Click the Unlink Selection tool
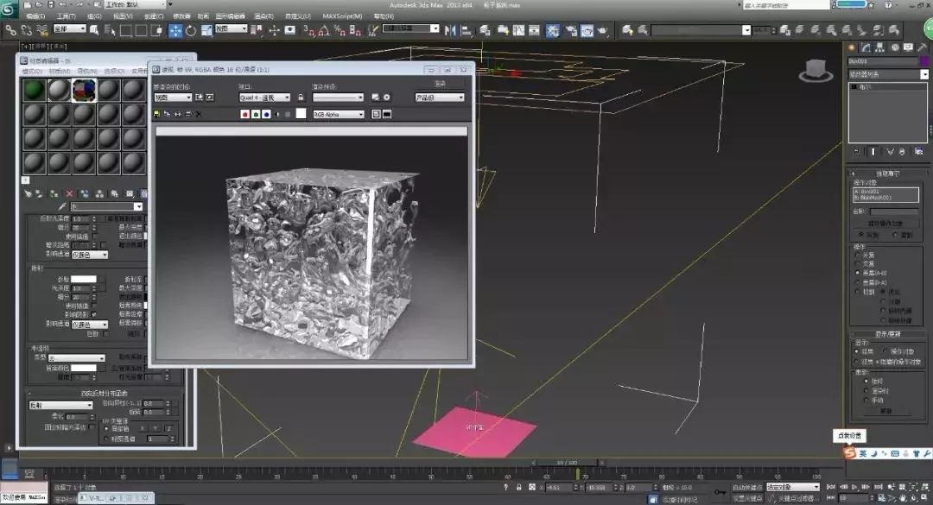This screenshot has height=505, width=933. coord(26,29)
